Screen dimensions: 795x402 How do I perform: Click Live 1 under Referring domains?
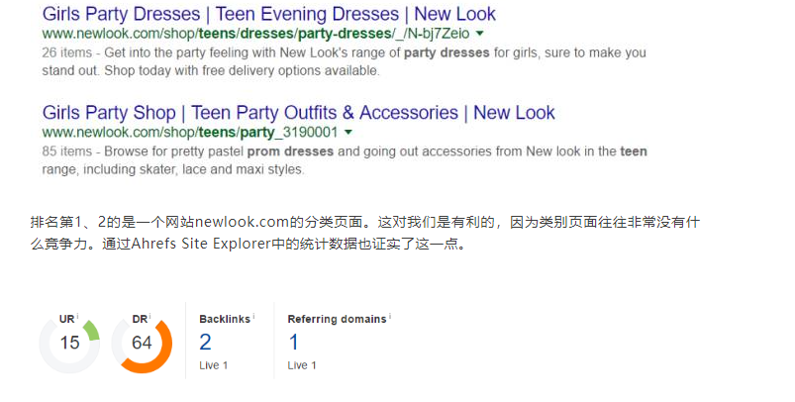(302, 365)
